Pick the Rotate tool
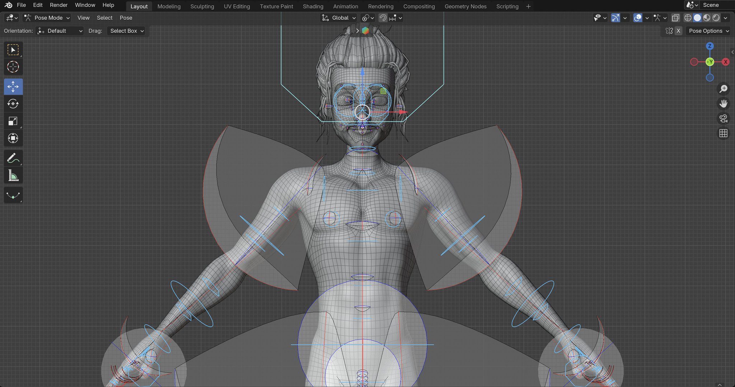Image resolution: width=735 pixels, height=387 pixels. [x=13, y=104]
